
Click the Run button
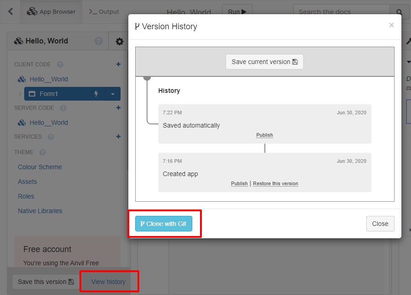coord(237,12)
